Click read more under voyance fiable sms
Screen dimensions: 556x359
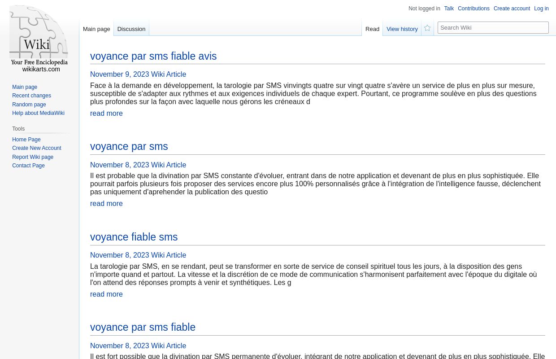[x=106, y=294]
